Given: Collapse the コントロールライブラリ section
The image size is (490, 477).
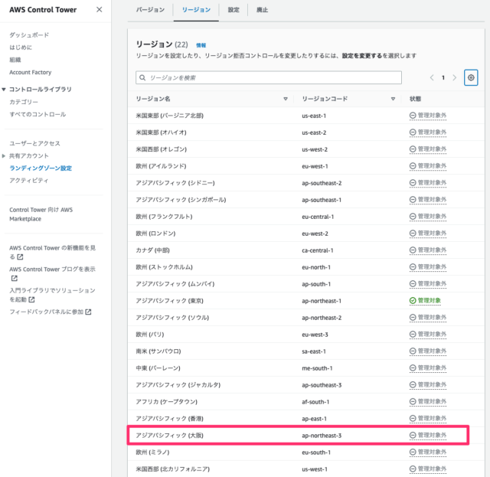Looking at the screenshot, I should [x=4, y=90].
